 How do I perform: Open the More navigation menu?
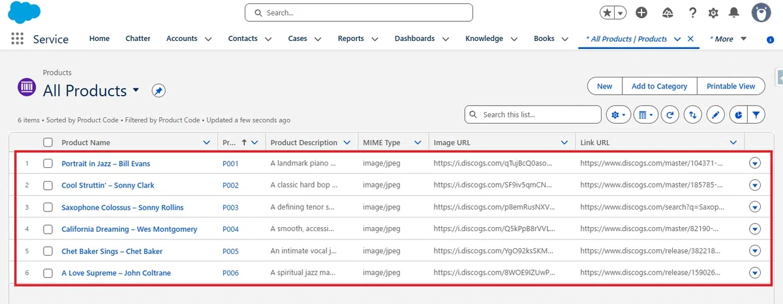728,39
